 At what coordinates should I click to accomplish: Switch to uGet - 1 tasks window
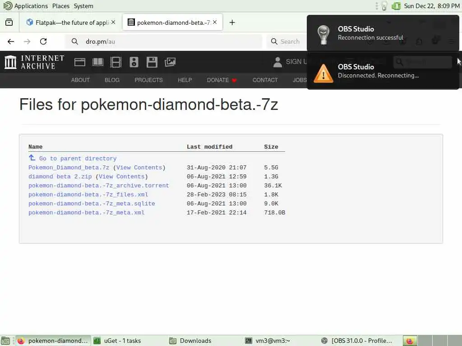129,341
